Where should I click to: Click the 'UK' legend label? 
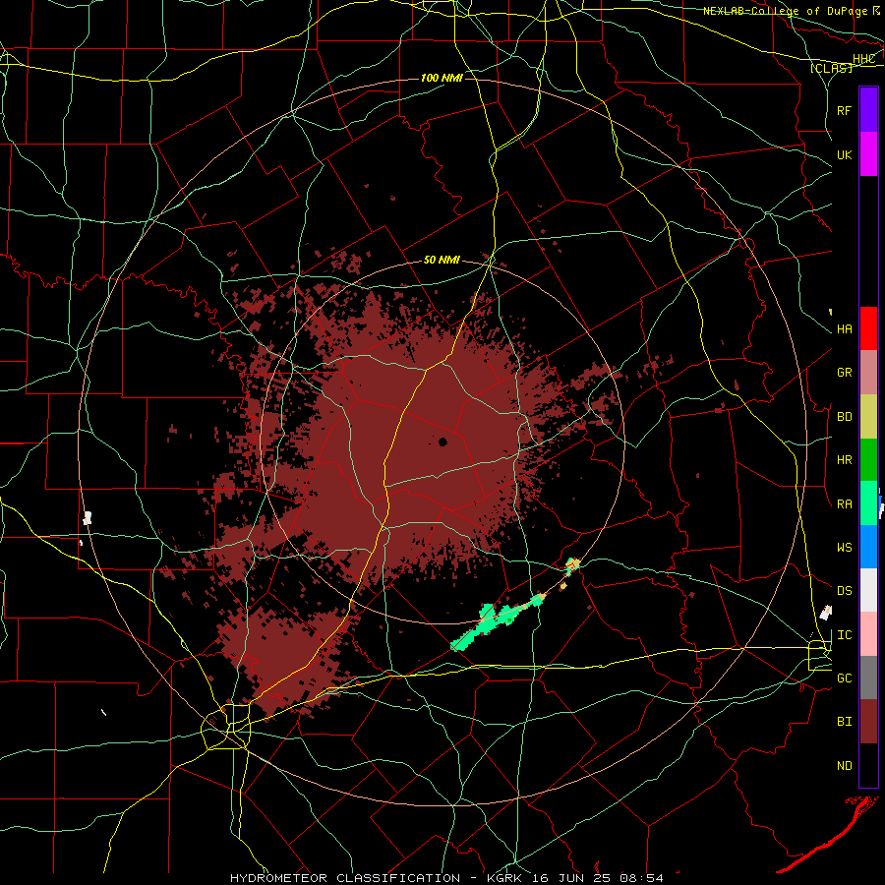pyautogui.click(x=844, y=155)
